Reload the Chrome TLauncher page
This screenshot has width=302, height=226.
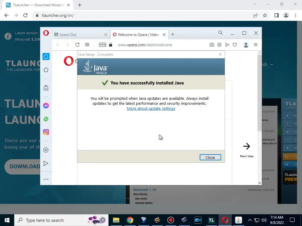tap(25, 15)
